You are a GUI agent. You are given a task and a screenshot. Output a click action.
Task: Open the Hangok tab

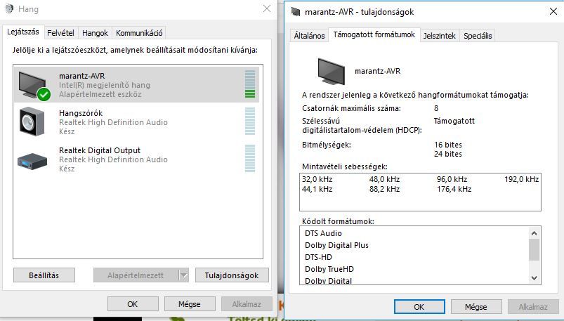95,33
